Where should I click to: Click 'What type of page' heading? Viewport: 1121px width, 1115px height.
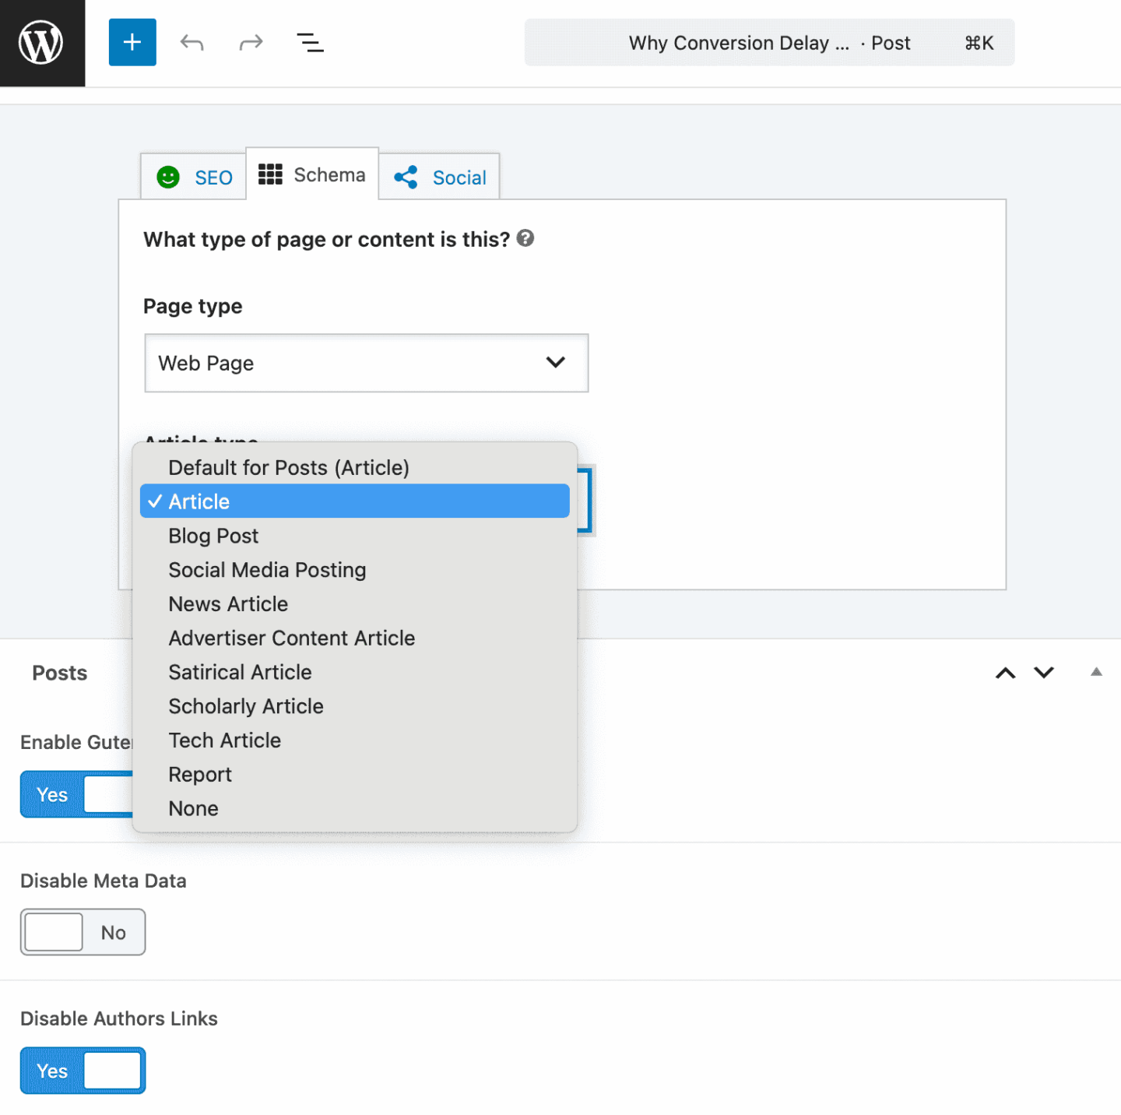pos(326,239)
